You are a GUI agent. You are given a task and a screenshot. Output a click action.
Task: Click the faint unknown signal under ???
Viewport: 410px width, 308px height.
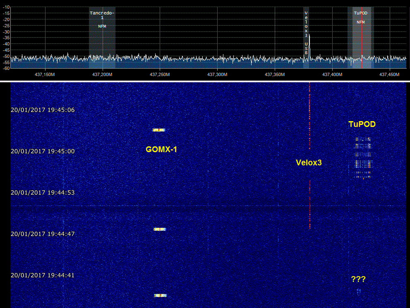pyautogui.click(x=358, y=291)
